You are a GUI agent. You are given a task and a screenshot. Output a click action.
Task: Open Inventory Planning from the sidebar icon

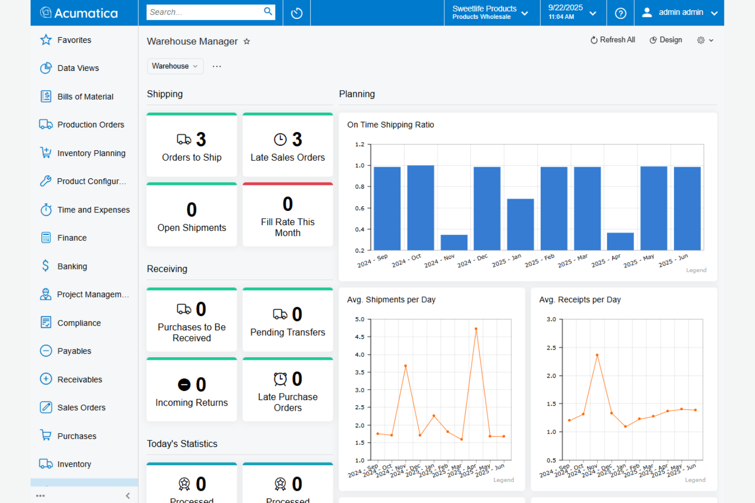(45, 153)
